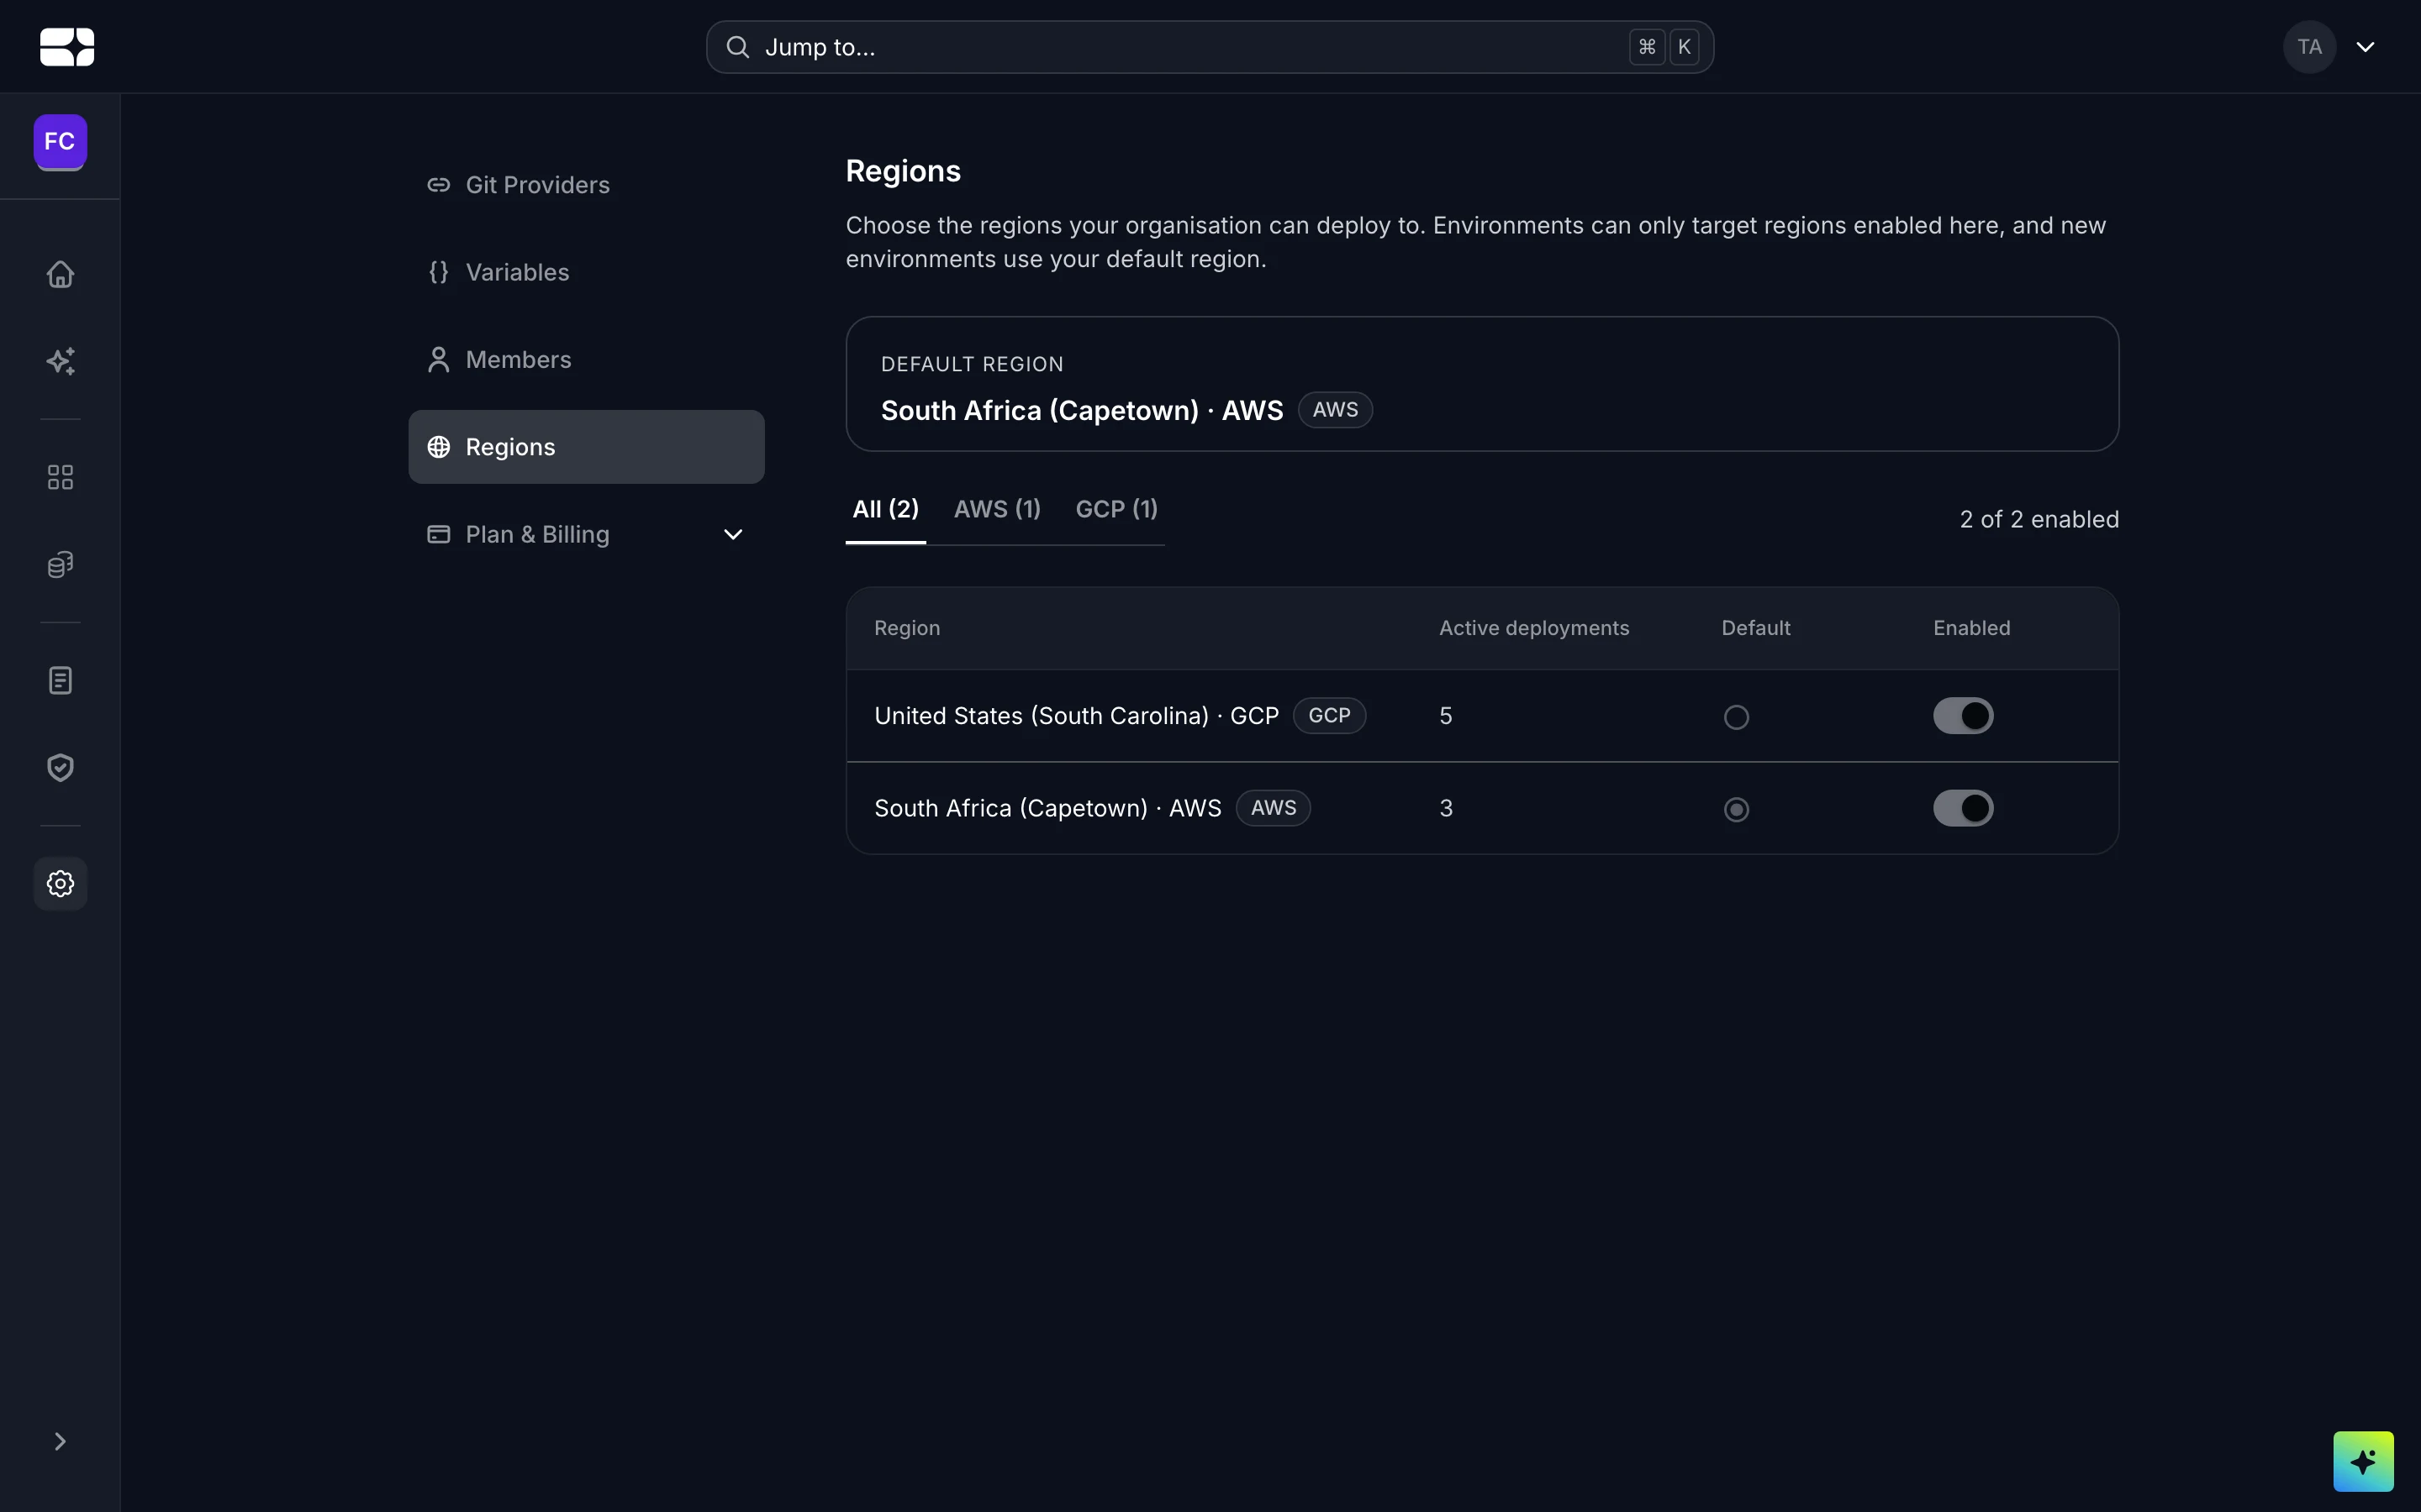Image resolution: width=2421 pixels, height=1512 pixels.
Task: Open the shield check icon in sidebar
Action: pyautogui.click(x=60, y=768)
